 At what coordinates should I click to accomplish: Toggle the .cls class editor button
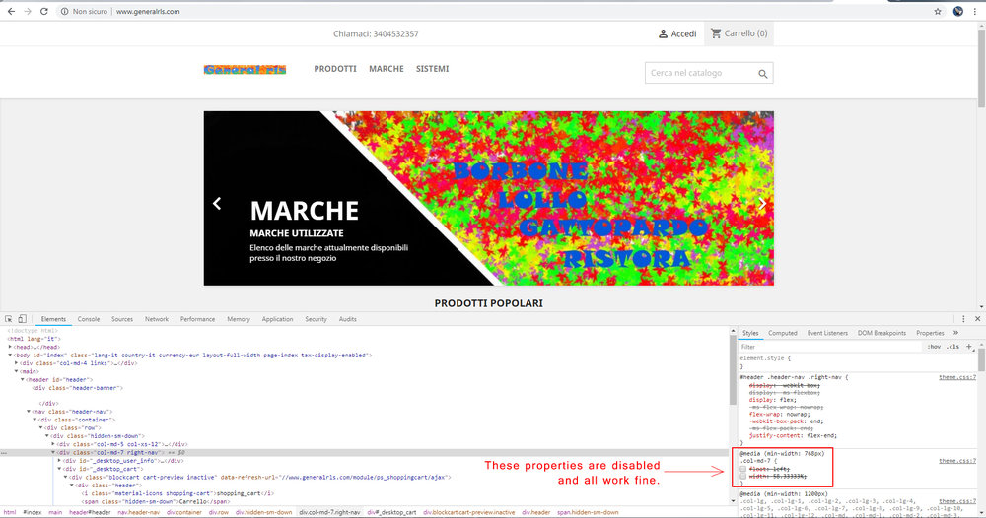953,347
